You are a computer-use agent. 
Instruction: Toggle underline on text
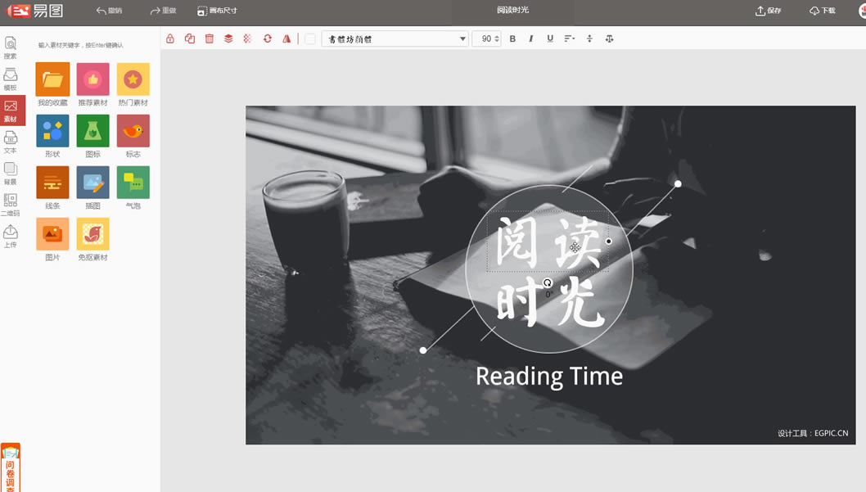550,38
